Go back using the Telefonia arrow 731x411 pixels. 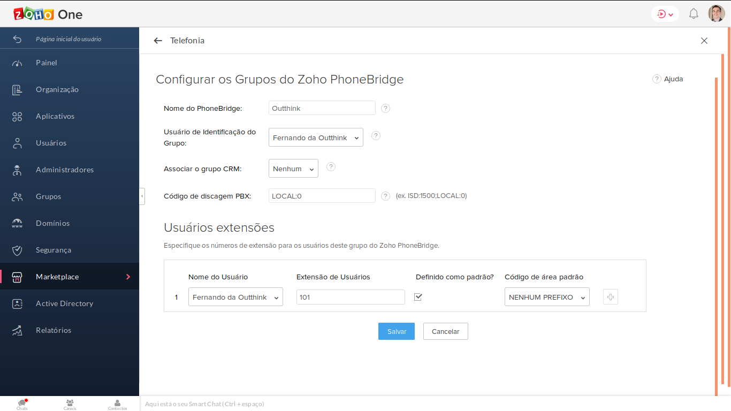pos(158,41)
